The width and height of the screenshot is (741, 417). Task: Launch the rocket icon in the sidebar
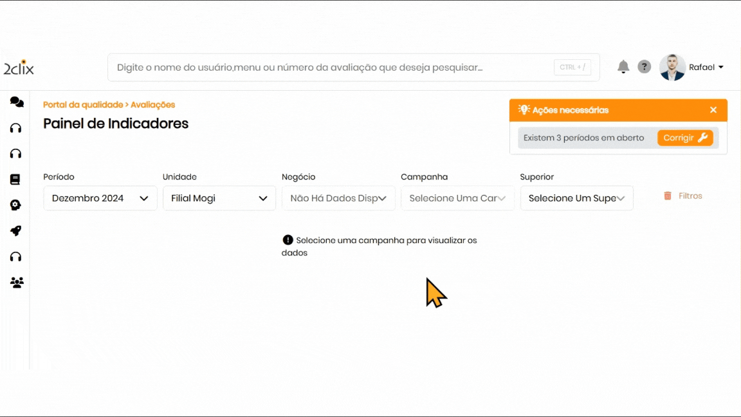click(16, 231)
